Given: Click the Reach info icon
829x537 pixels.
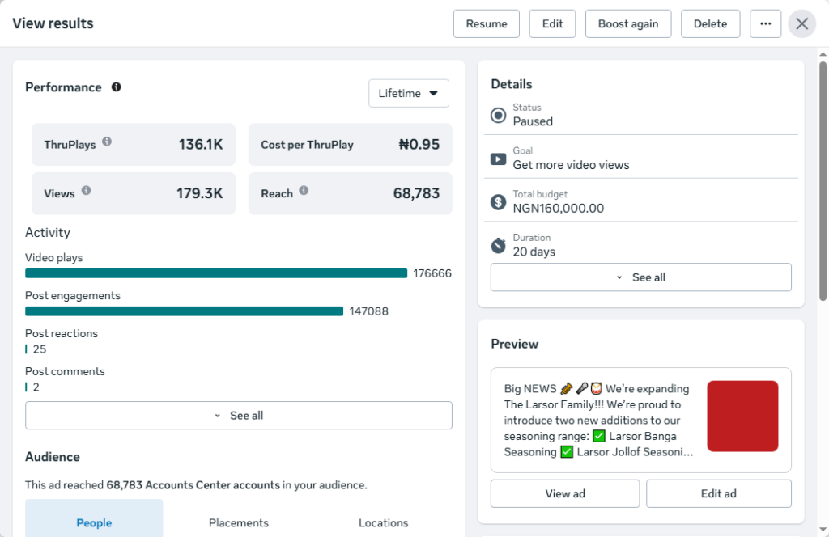Looking at the screenshot, I should click(x=304, y=191).
